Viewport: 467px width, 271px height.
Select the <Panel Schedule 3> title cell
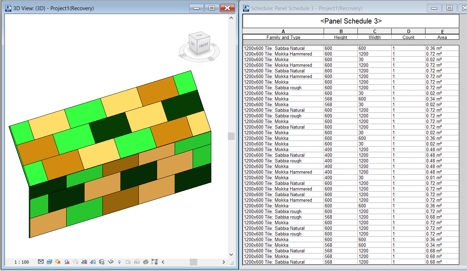[351, 21]
